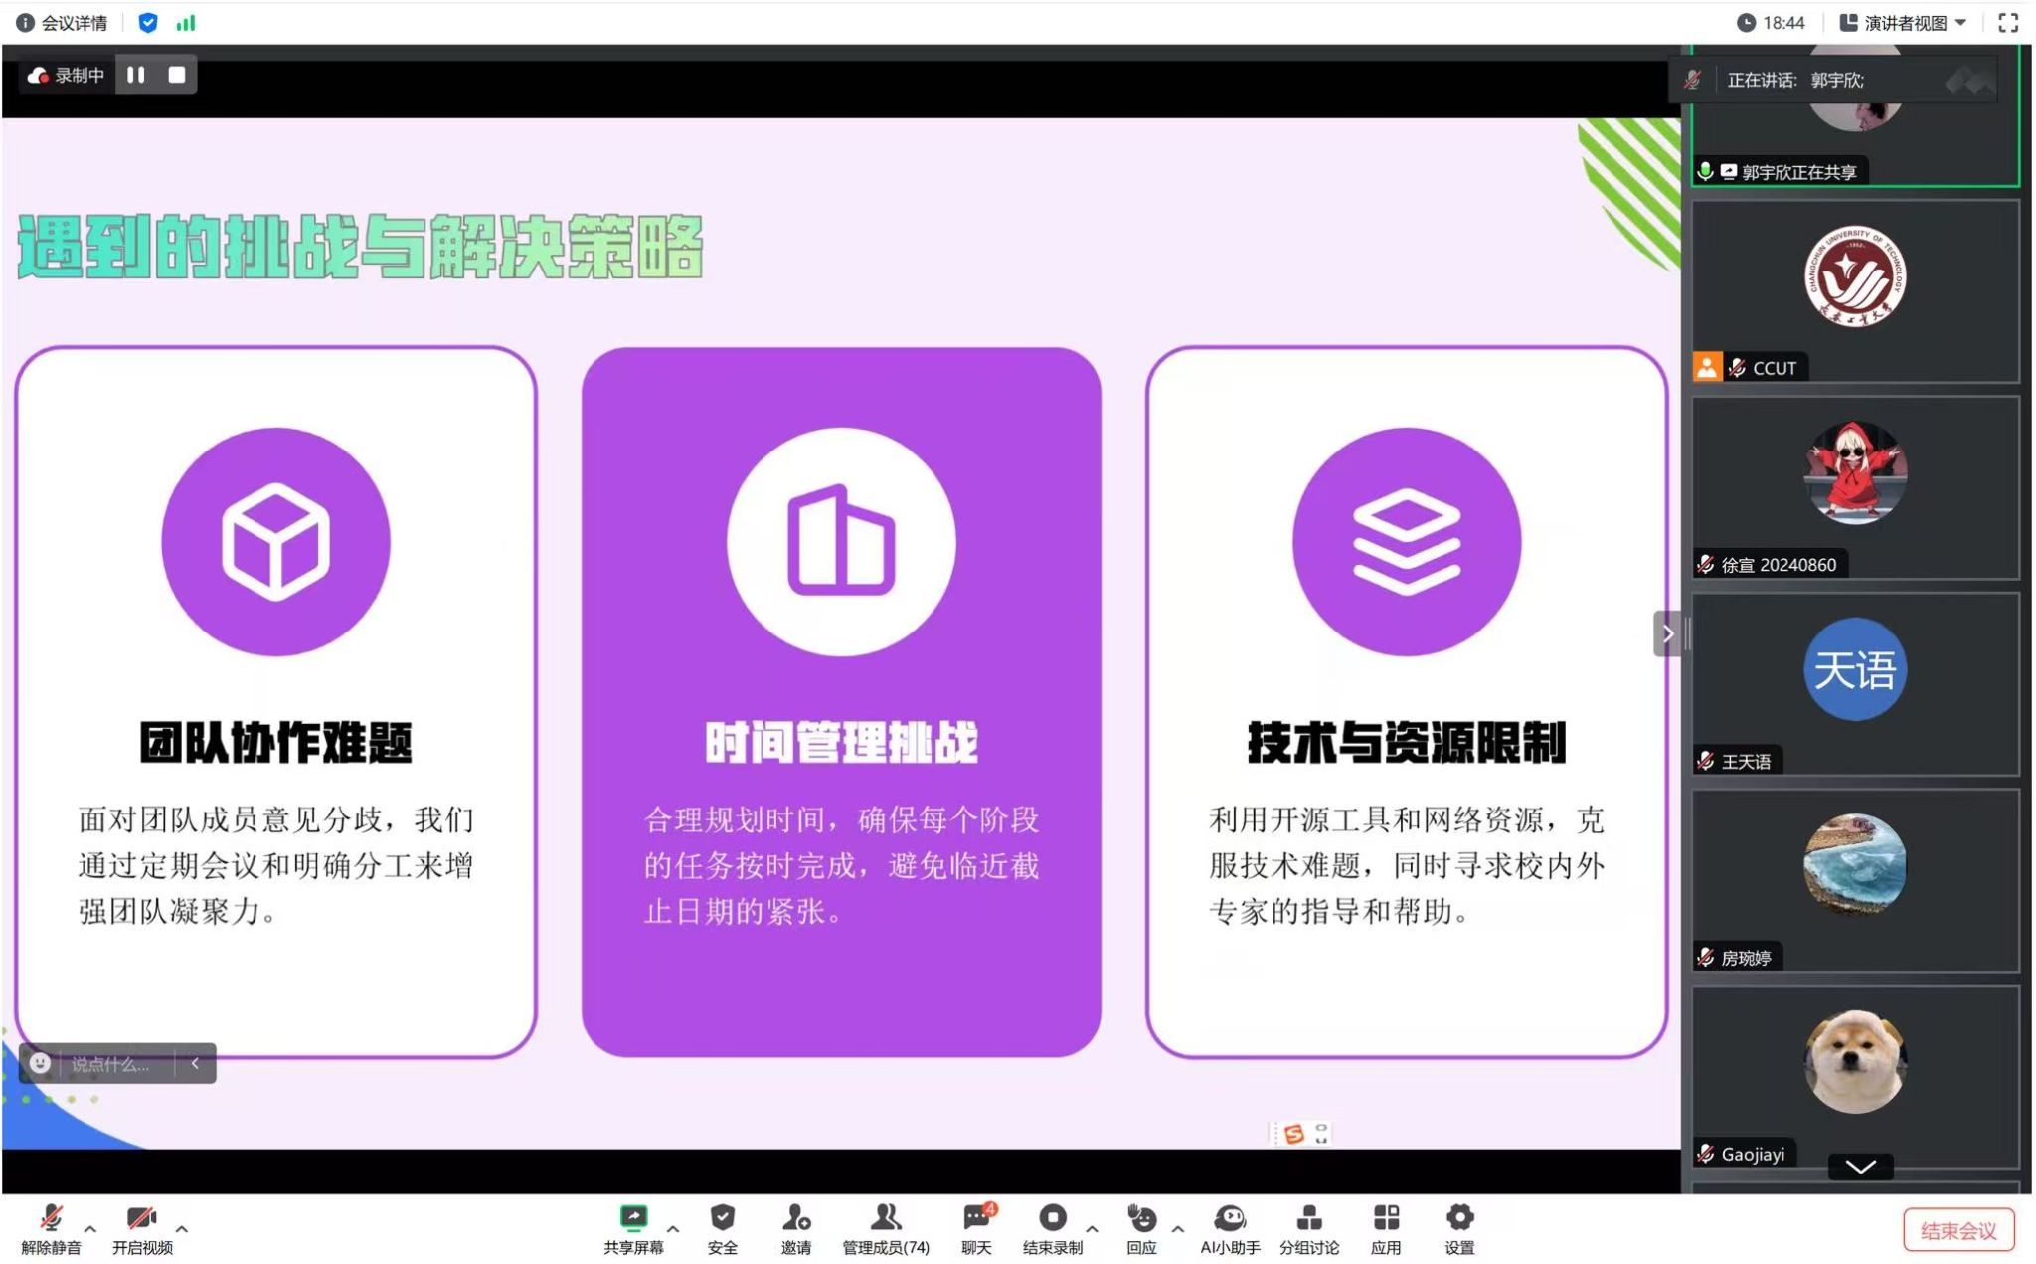The image size is (2036, 1264).
Task: Open the AI assistant (AI小助手) icon
Action: [1230, 1218]
